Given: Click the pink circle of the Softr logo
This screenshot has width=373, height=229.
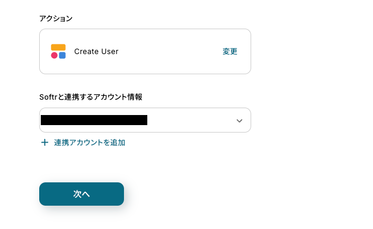Looking at the screenshot, I should [54, 55].
